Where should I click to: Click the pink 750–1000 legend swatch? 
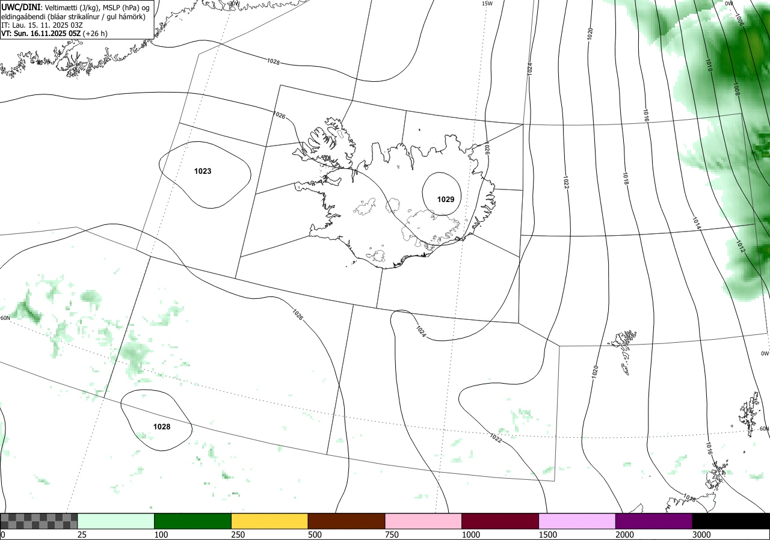click(x=423, y=521)
